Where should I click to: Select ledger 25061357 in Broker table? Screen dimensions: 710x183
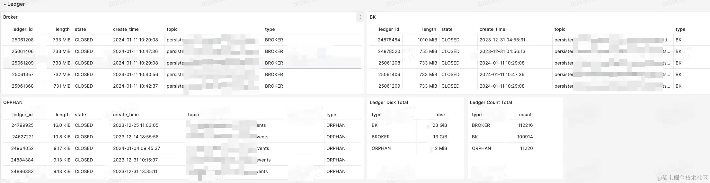coord(23,74)
